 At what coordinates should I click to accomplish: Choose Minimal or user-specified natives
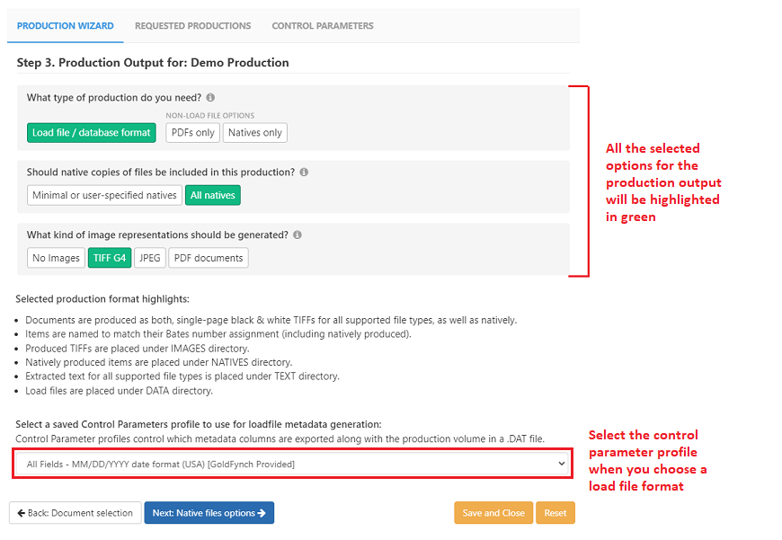(x=104, y=195)
